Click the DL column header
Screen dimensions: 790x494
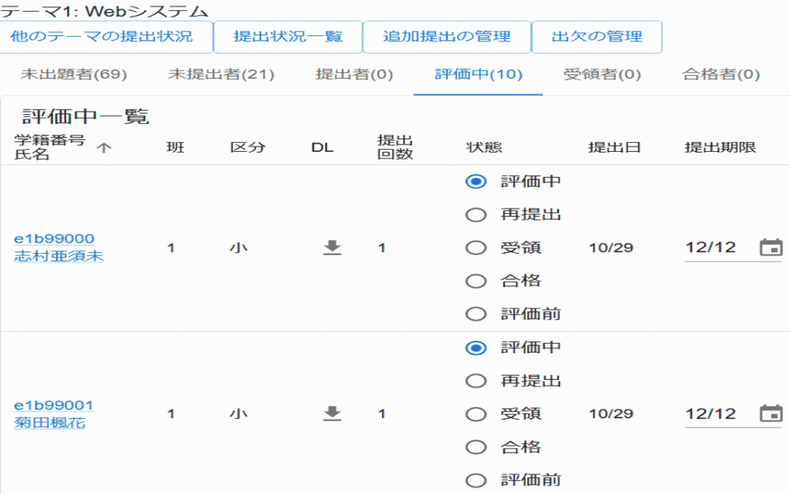pos(322,148)
